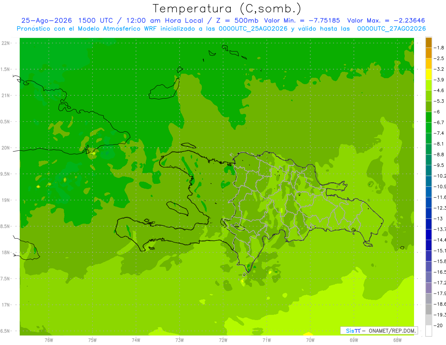Image resolution: width=446 pixels, height=345 pixels.
Task: Click the '-15.8' legend value
Action: pyautogui.click(x=440, y=261)
